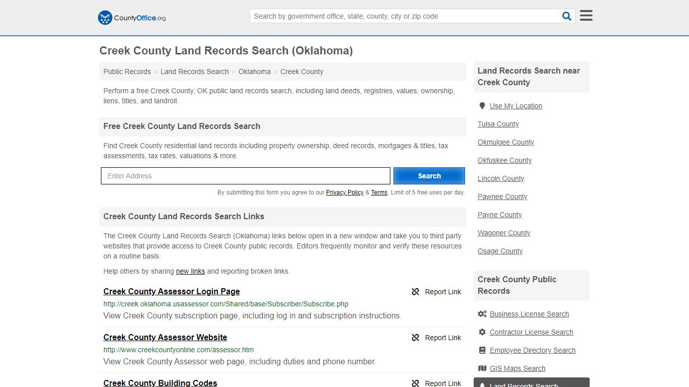
Task: Click the Enter Address input field
Action: coord(246,176)
